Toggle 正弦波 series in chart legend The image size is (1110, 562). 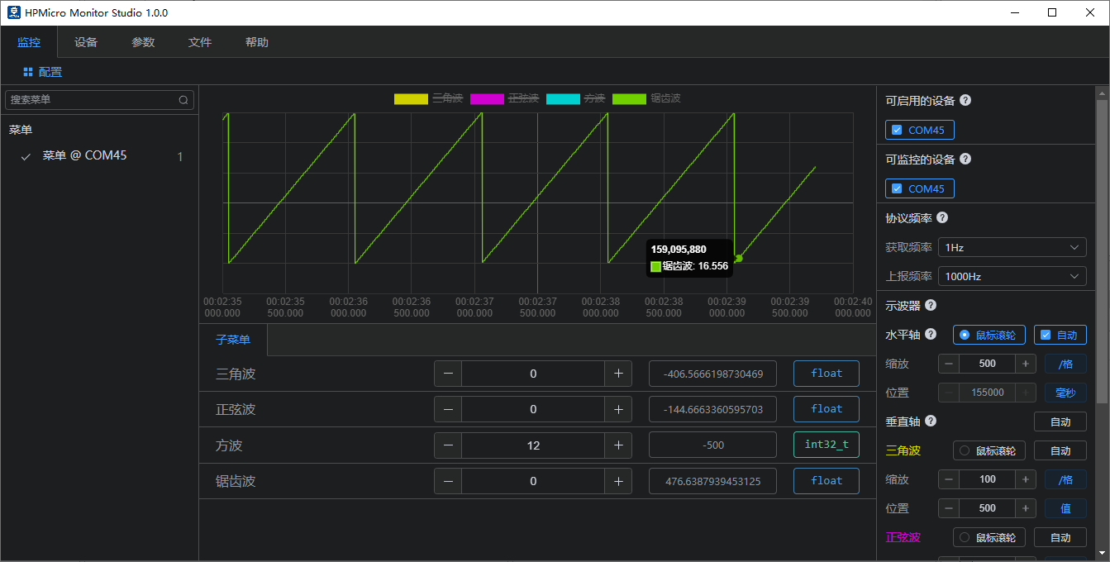tap(504, 98)
